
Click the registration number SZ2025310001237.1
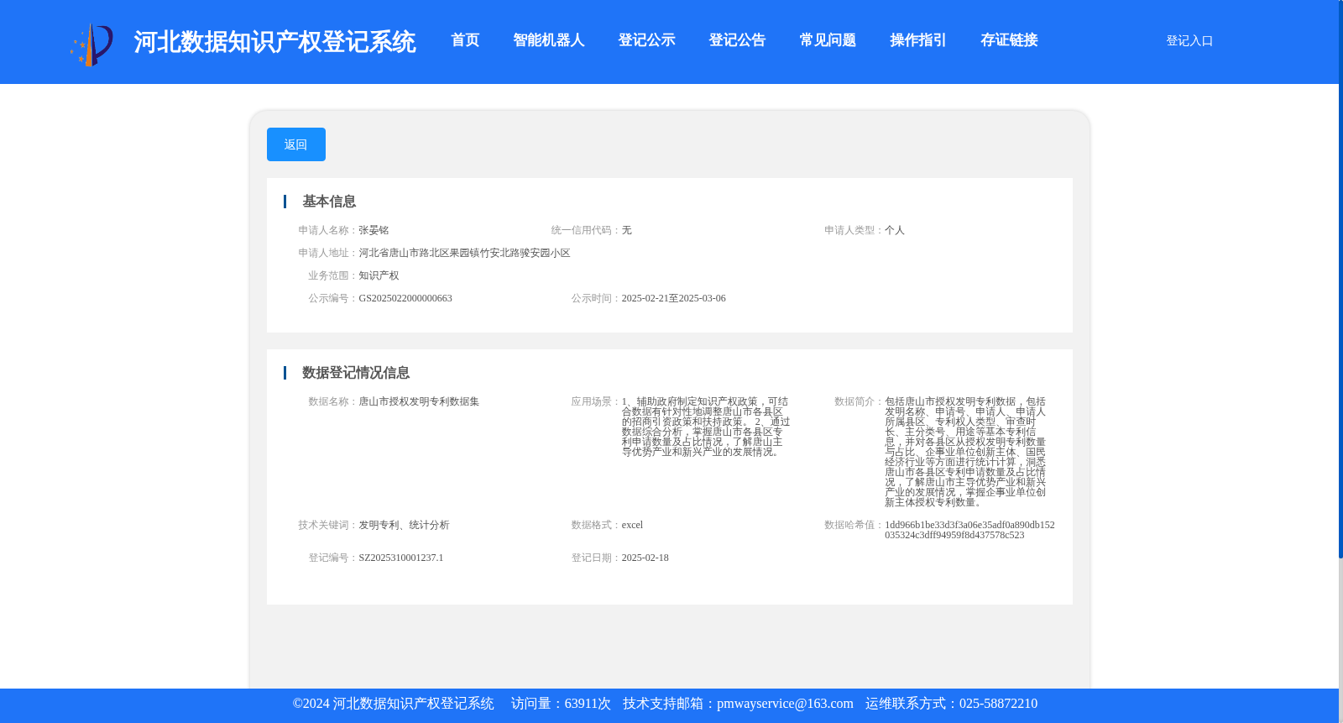pyautogui.click(x=400, y=558)
